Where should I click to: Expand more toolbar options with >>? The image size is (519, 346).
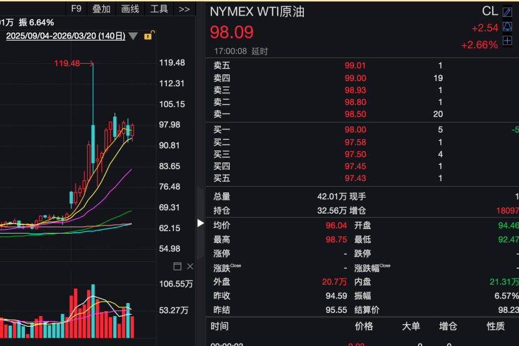pos(184,9)
